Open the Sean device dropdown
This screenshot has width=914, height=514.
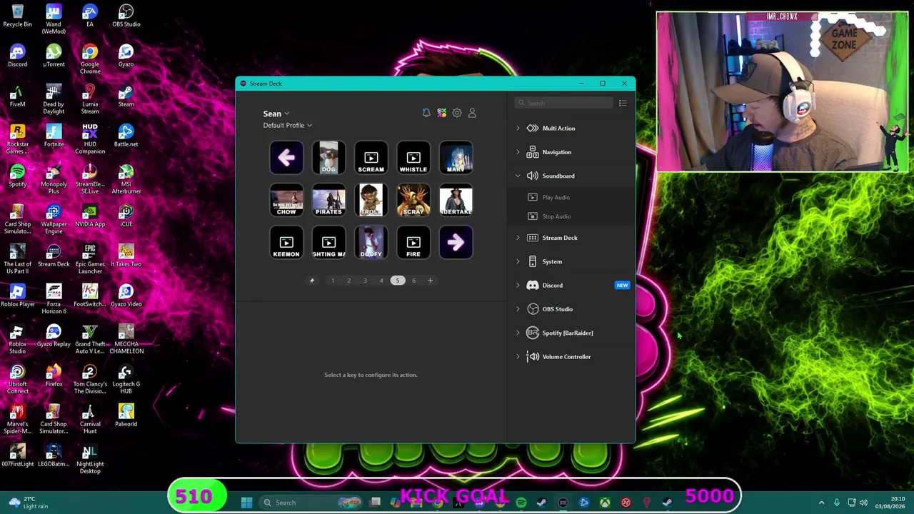click(276, 114)
